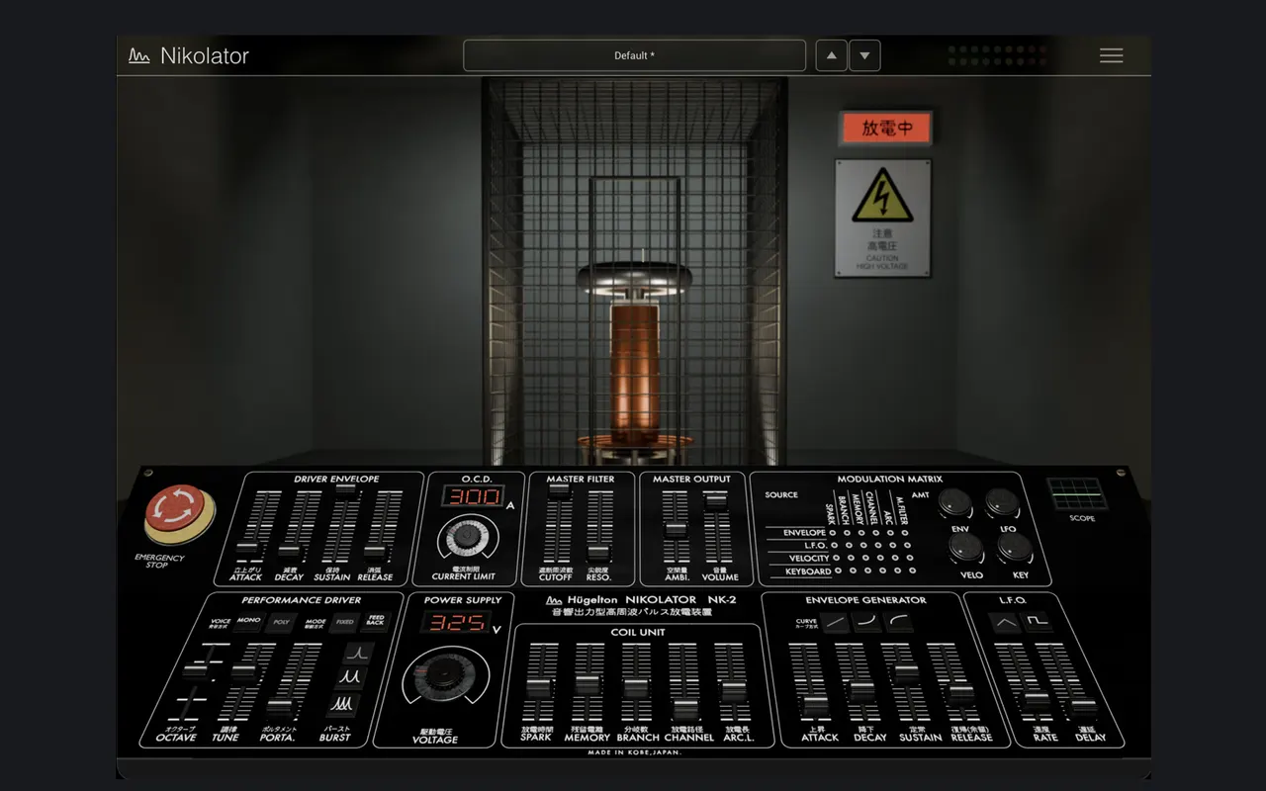Go to next preset with down arrow
Image resolution: width=1266 pixels, height=791 pixels.
pos(864,55)
